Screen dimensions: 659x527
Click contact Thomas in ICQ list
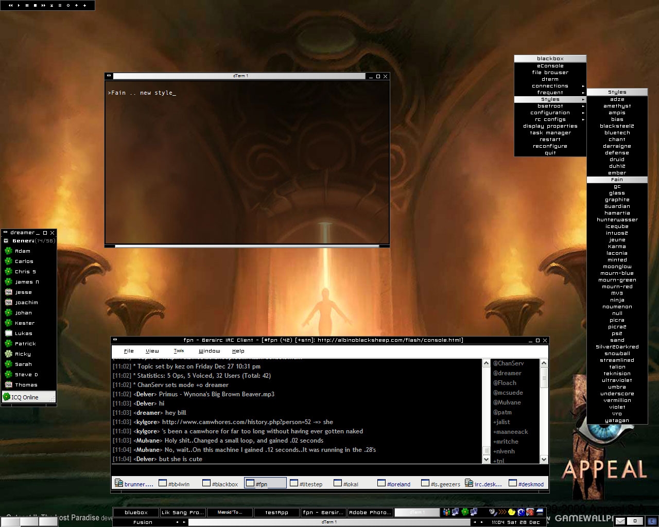pos(28,385)
